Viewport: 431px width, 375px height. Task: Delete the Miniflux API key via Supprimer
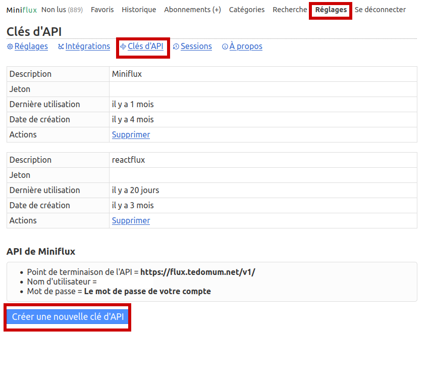[x=131, y=134]
